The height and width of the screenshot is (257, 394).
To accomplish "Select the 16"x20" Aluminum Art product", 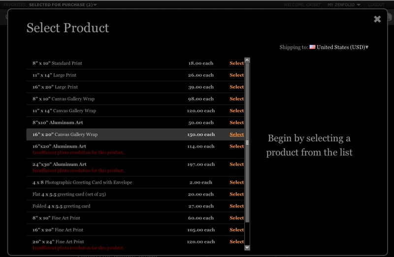I will 236,146.
